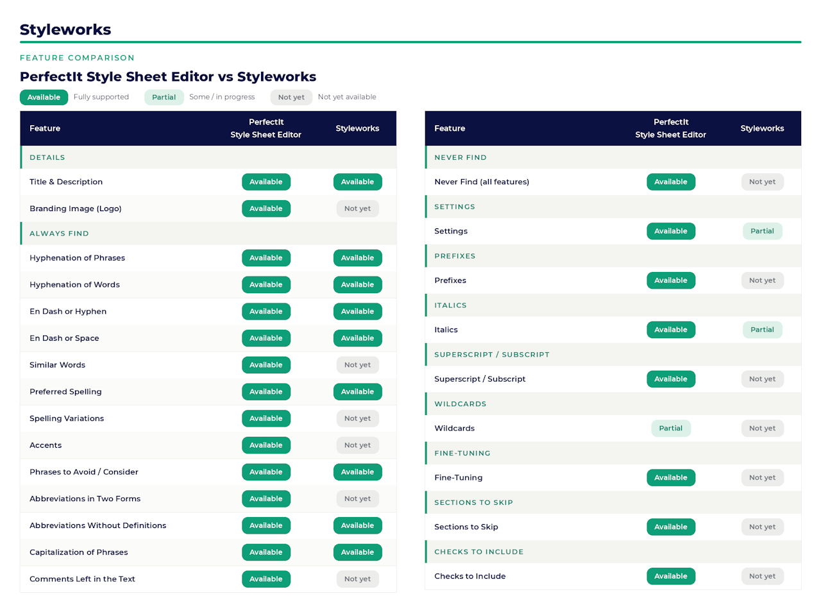
Task: Click the legend text Not yet available
Action: (347, 97)
